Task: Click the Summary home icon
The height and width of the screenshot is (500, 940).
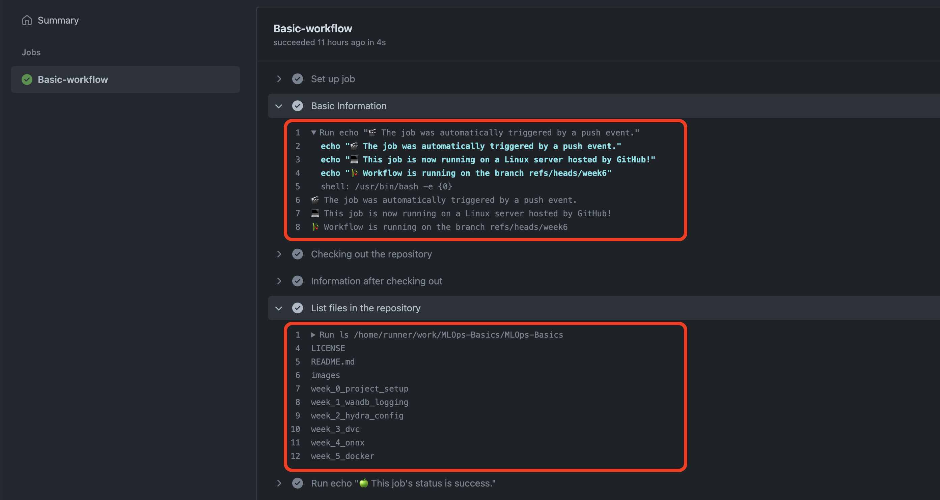Action: (x=27, y=20)
